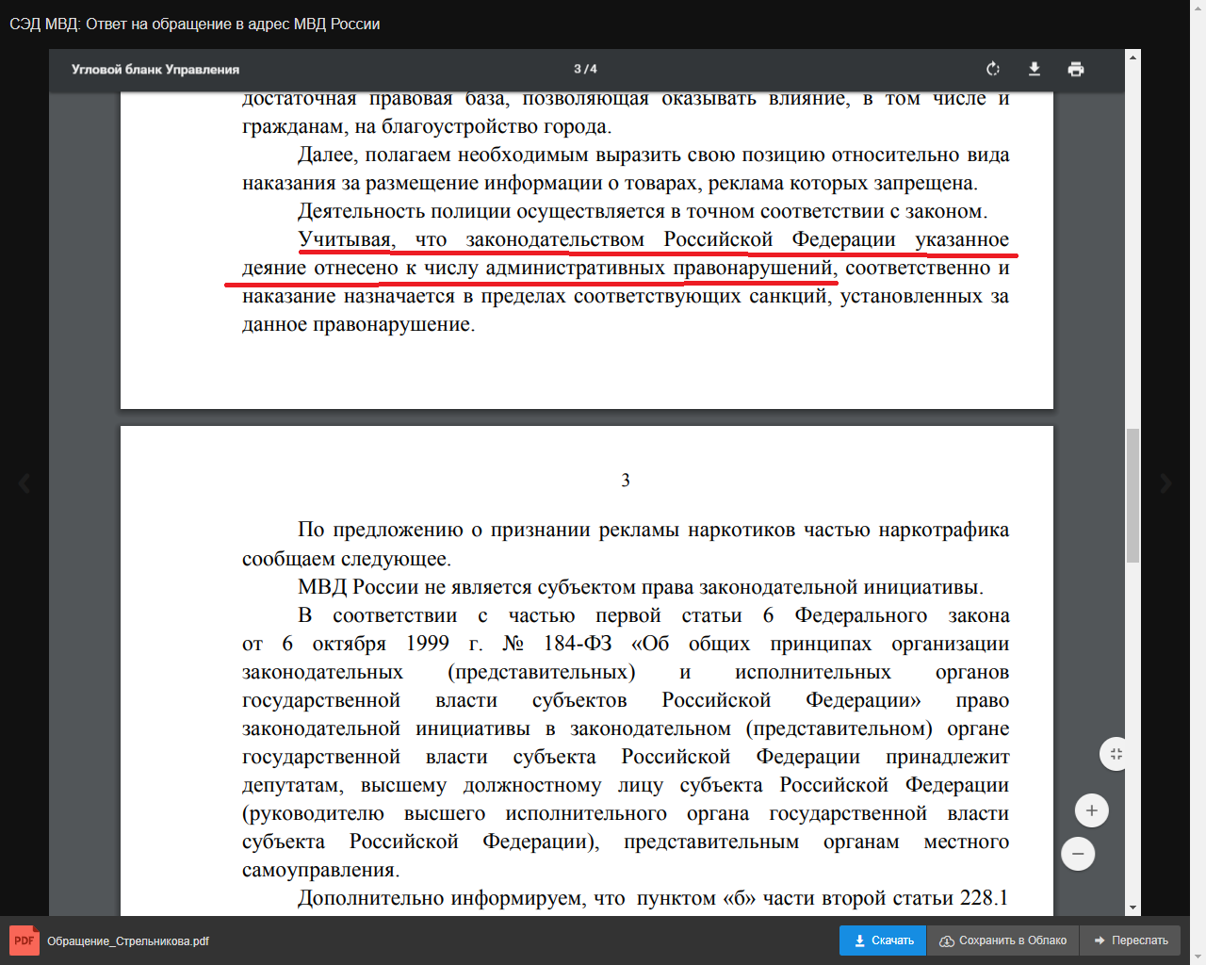Screen dimensions: 1206x965
Task: Click the text сообщаем следующее
Action: (x=347, y=559)
